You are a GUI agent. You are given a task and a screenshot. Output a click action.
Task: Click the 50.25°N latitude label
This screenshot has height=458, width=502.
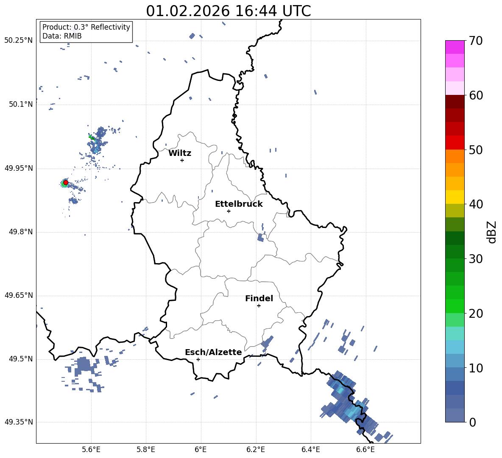19,41
